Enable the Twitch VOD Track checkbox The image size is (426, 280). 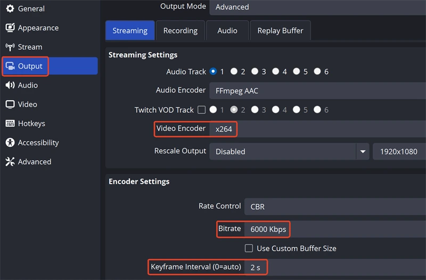(202, 110)
